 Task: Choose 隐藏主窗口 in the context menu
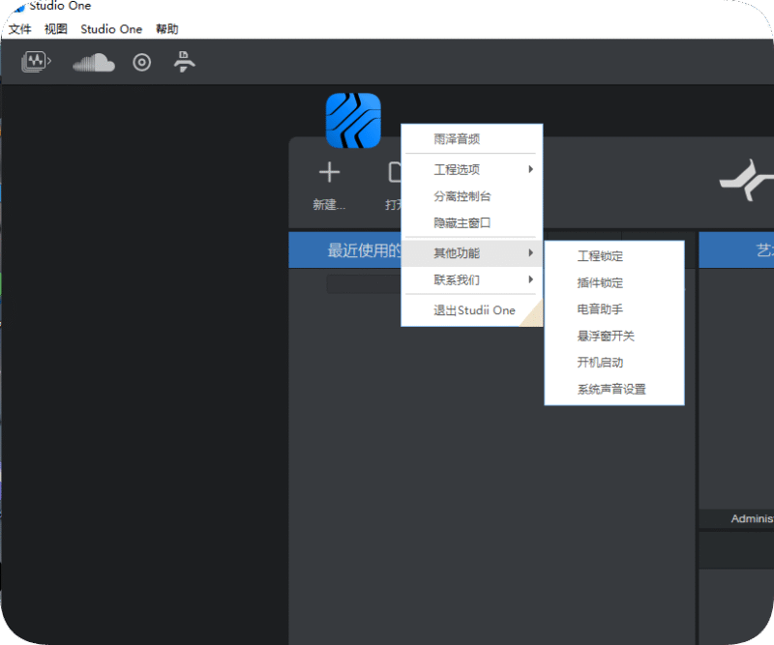click(462, 223)
